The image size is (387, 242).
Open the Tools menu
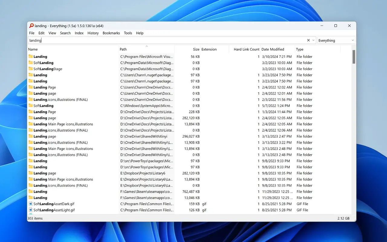(128, 33)
